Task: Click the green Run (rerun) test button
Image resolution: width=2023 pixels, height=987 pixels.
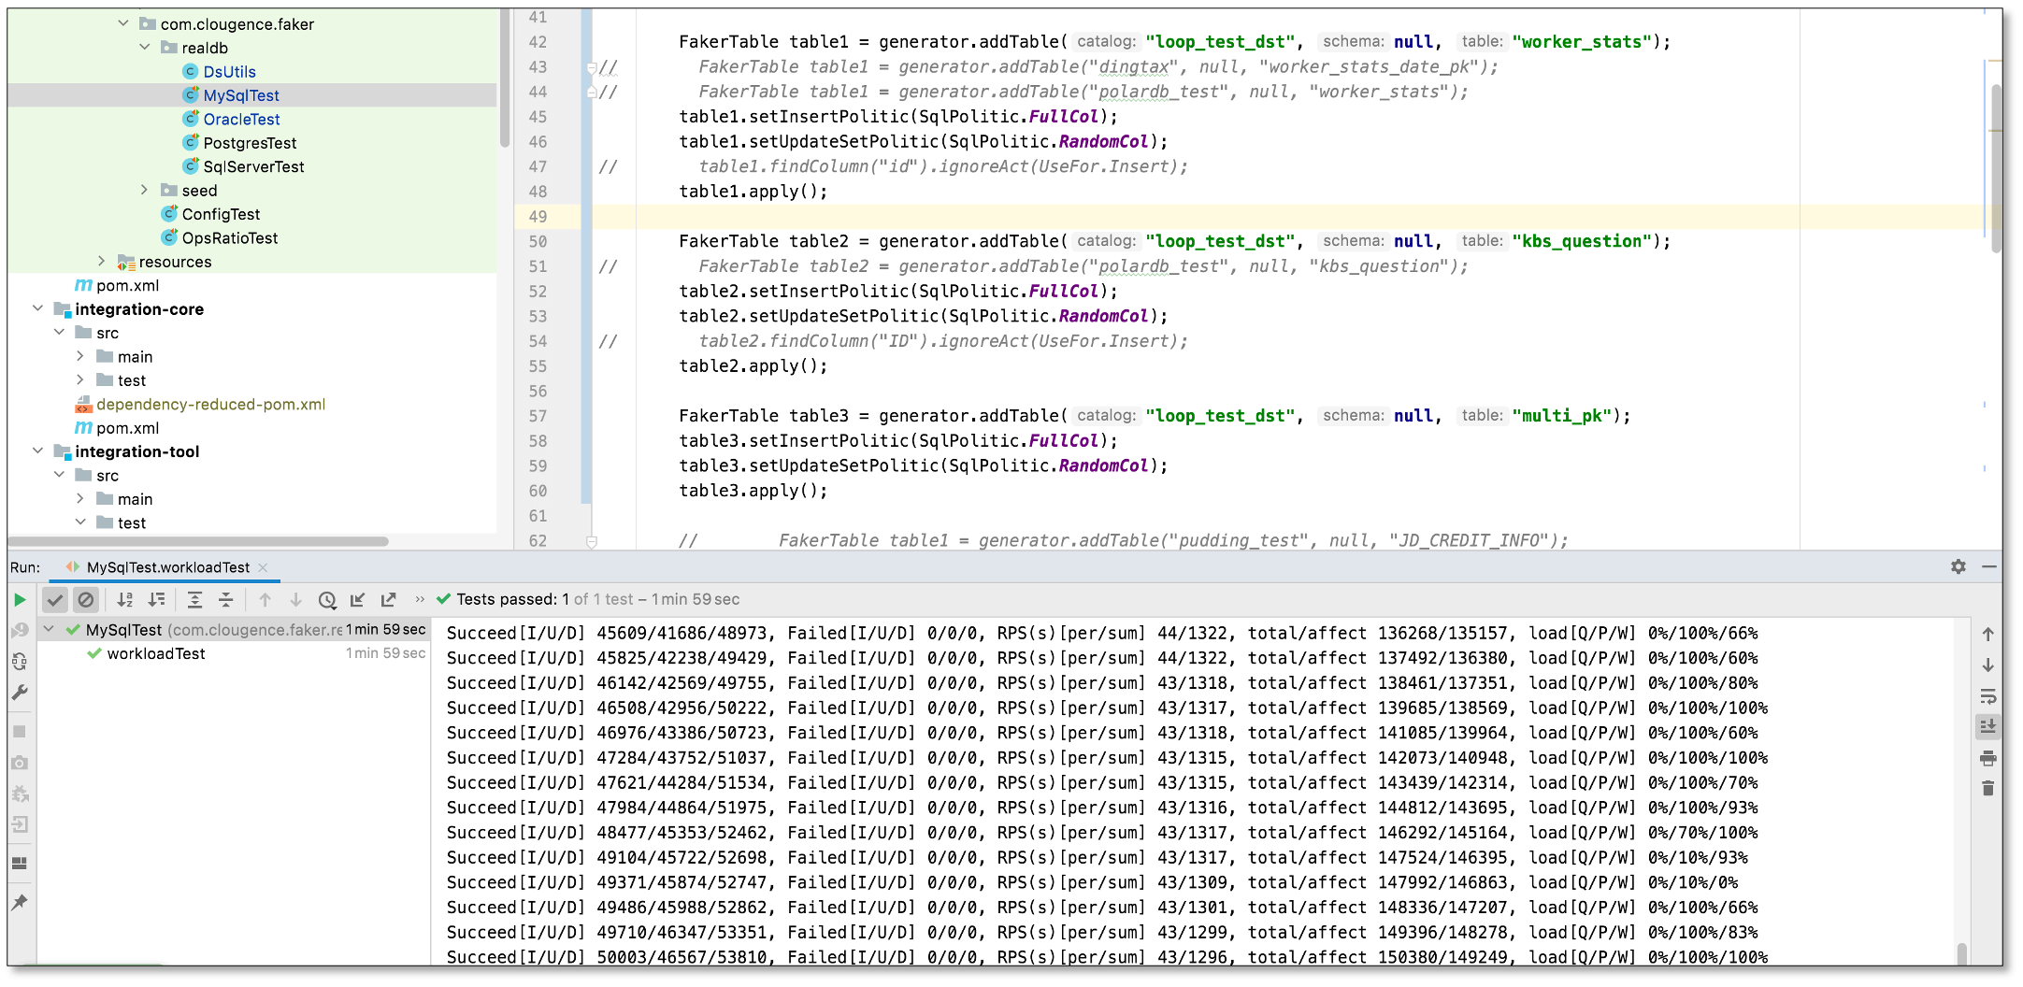Action: pyautogui.click(x=20, y=600)
